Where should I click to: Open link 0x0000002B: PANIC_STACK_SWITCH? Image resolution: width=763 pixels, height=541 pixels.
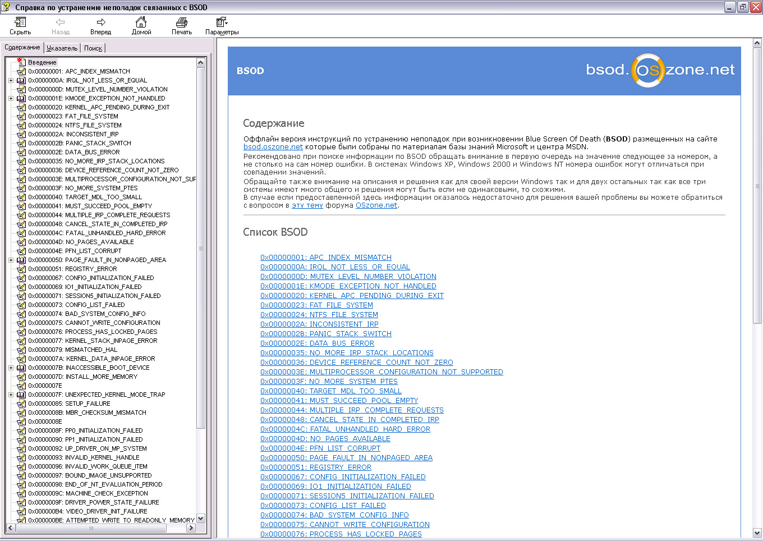326,334
